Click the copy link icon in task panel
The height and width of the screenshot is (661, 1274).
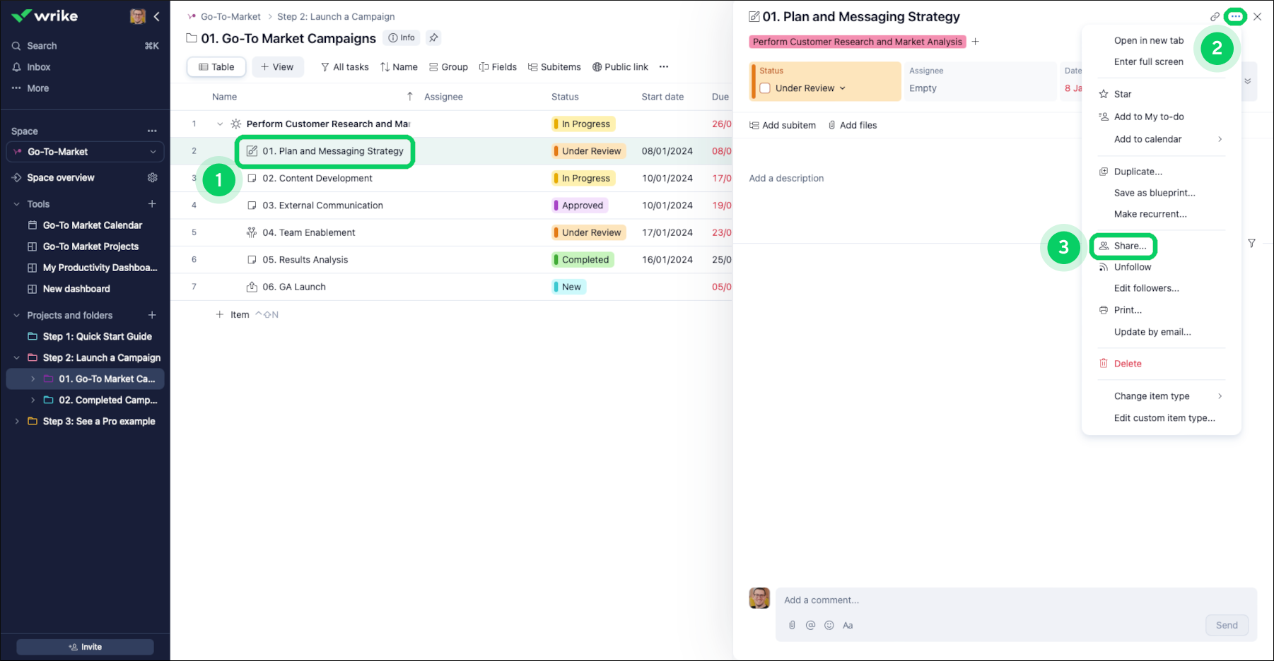coord(1215,17)
